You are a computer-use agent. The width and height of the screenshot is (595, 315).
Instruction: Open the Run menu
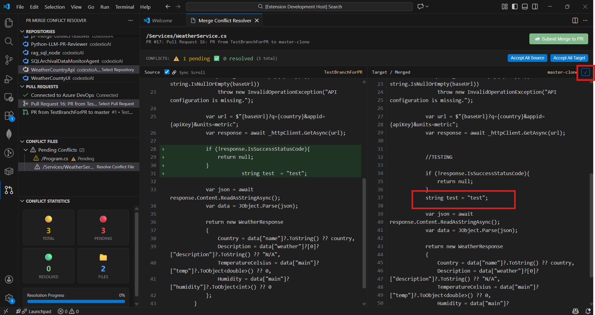(x=105, y=7)
